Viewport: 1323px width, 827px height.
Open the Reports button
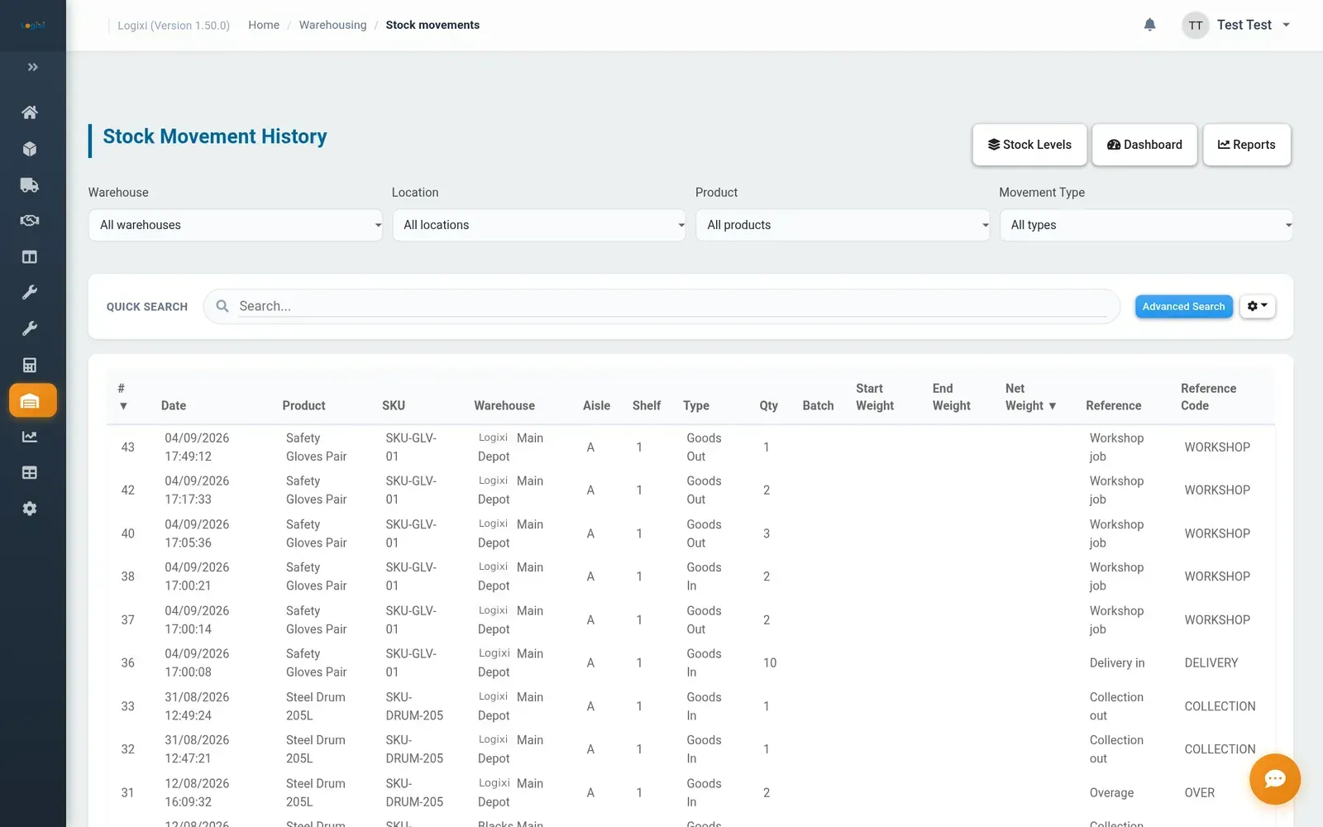click(1247, 145)
